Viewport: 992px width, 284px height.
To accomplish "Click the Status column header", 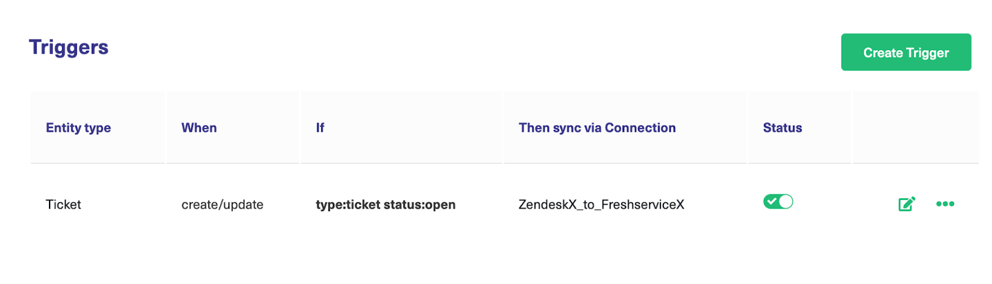I will point(782,128).
